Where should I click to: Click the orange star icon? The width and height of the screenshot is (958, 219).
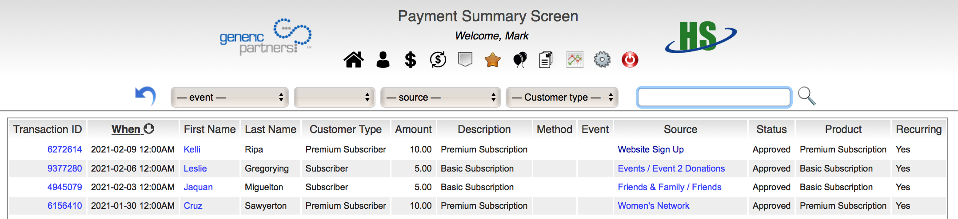tap(492, 60)
